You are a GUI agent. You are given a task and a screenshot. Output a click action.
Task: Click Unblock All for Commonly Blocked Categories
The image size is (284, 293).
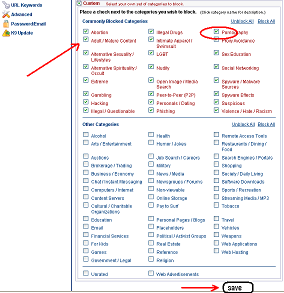242,21
